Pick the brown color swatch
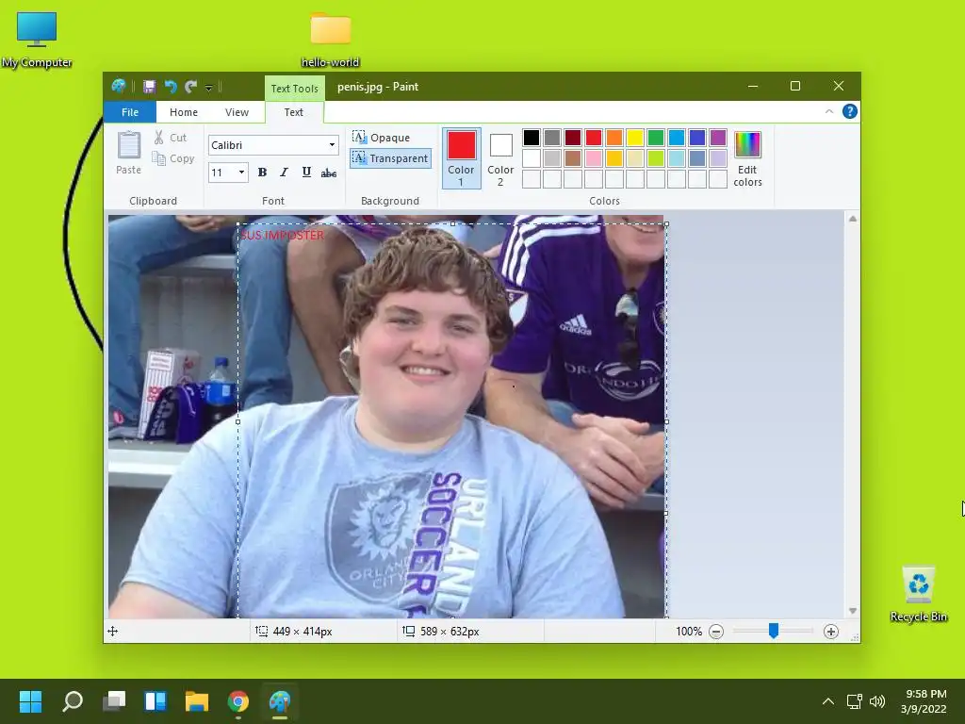This screenshot has width=965, height=724. tap(573, 158)
